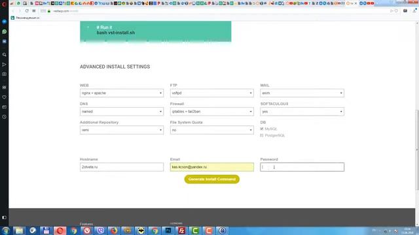
Task: Open Snapshot camera icon in sidebar
Action: 5,74
